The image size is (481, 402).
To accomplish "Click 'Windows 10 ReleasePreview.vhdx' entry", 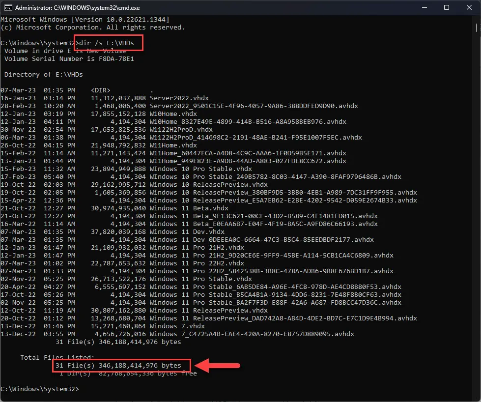I will pos(209,184).
